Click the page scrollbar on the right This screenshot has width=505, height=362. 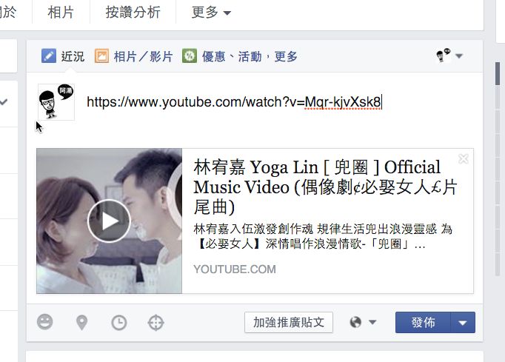pyautogui.click(x=498, y=74)
